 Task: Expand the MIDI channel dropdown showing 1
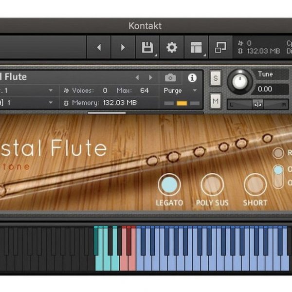(51, 103)
